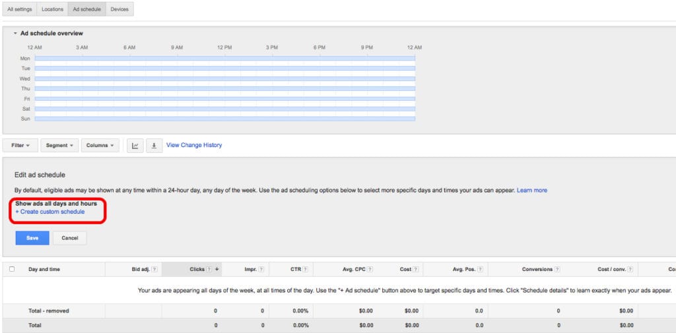Click the 6 PM time label
This screenshot has height=333, width=676.
(319, 47)
